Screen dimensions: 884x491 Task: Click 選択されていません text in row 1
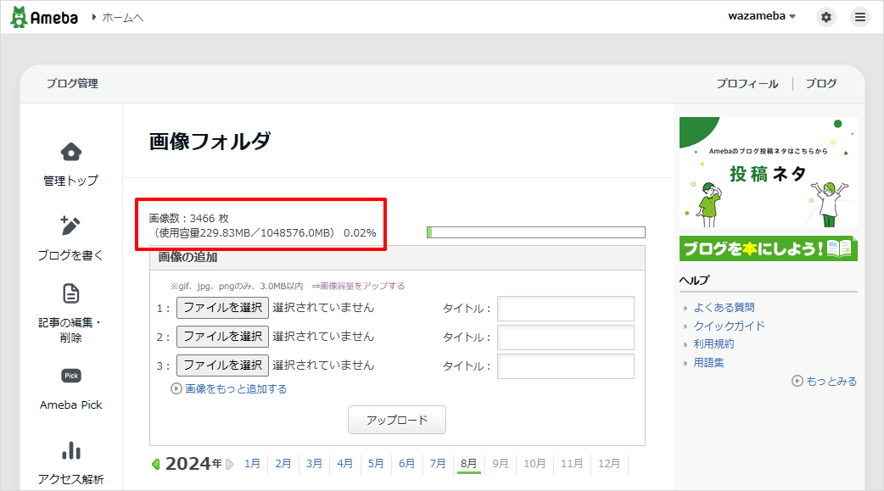[x=323, y=308]
